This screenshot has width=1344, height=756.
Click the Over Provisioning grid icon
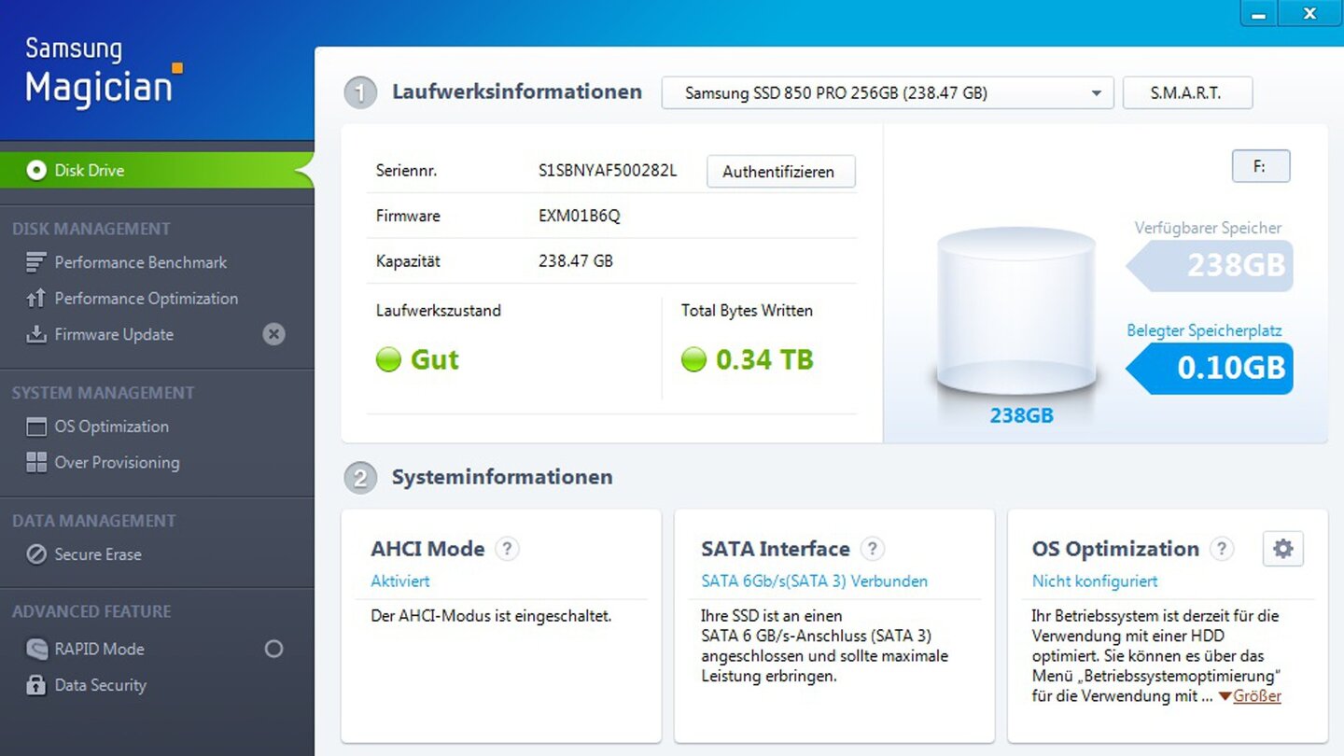[36, 462]
